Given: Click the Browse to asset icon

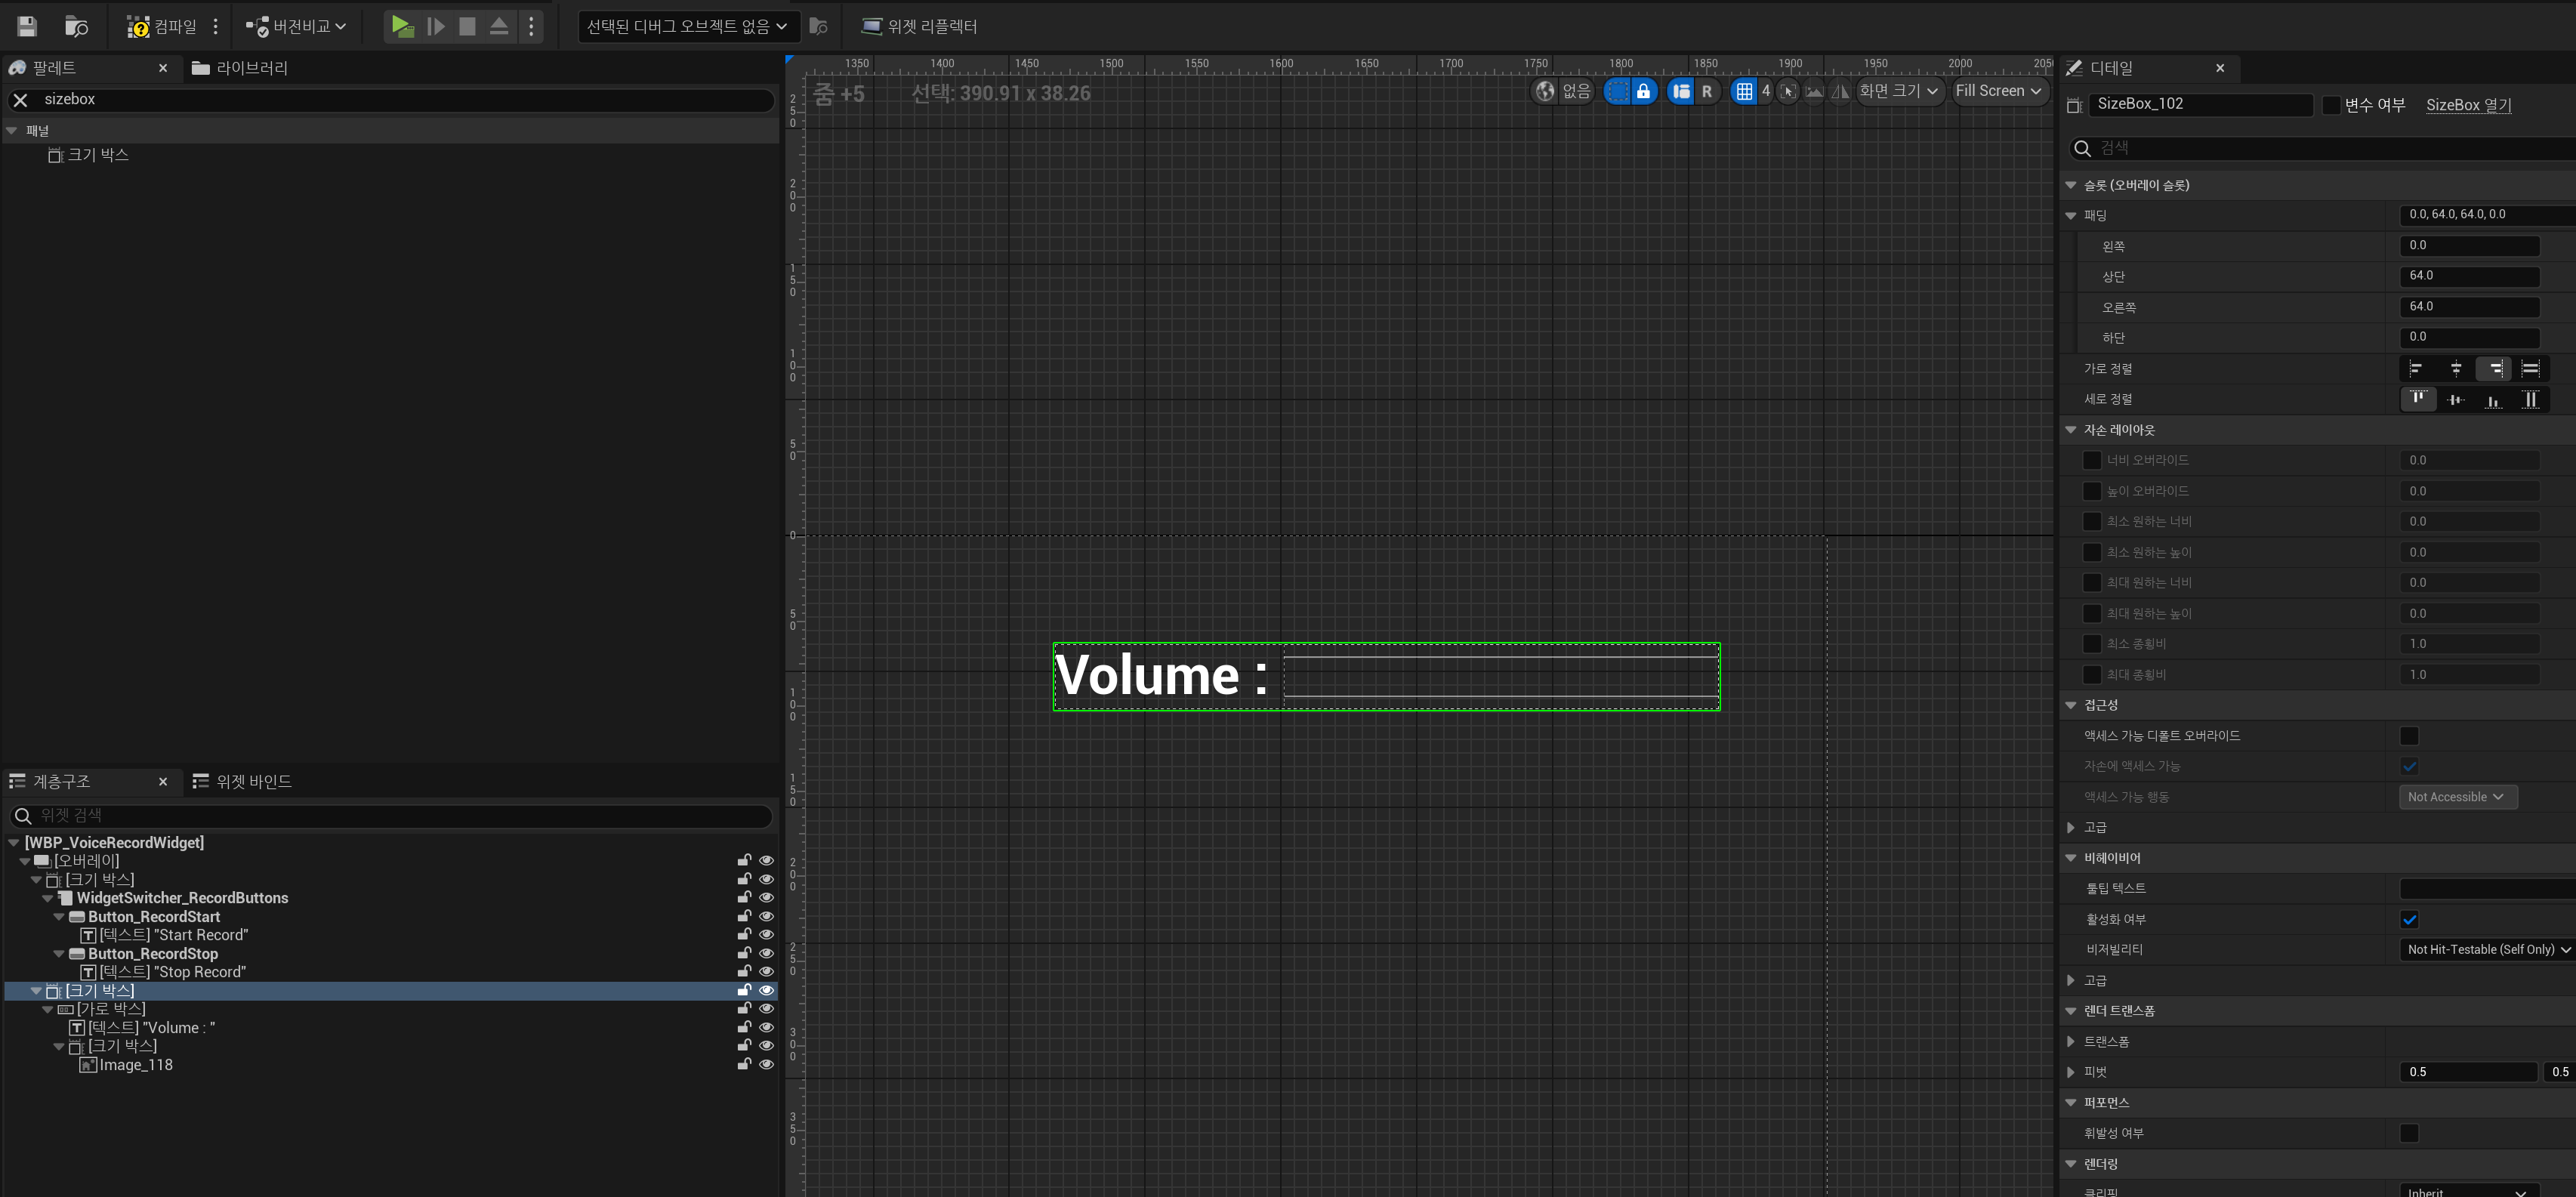Looking at the screenshot, I should coord(76,26).
